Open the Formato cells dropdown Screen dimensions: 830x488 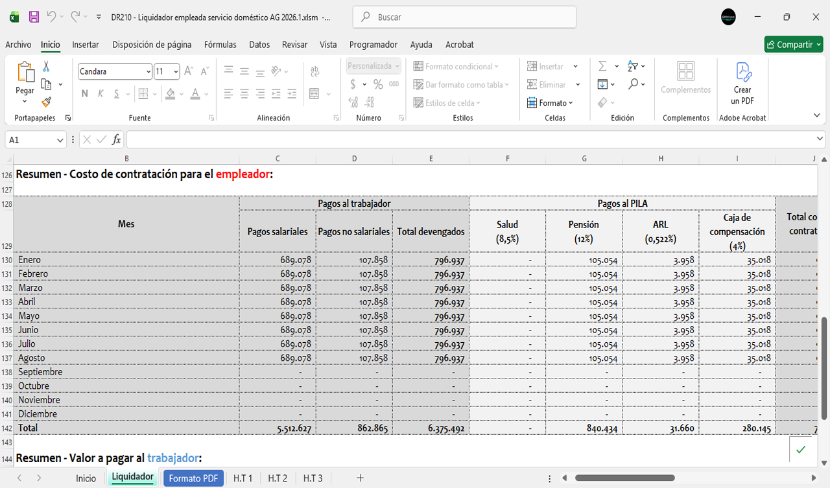tap(551, 103)
